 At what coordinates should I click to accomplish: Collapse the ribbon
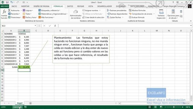191,21
